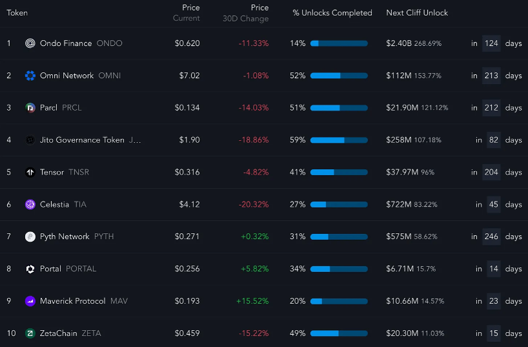Click the MAV ticker symbol

click(x=119, y=301)
